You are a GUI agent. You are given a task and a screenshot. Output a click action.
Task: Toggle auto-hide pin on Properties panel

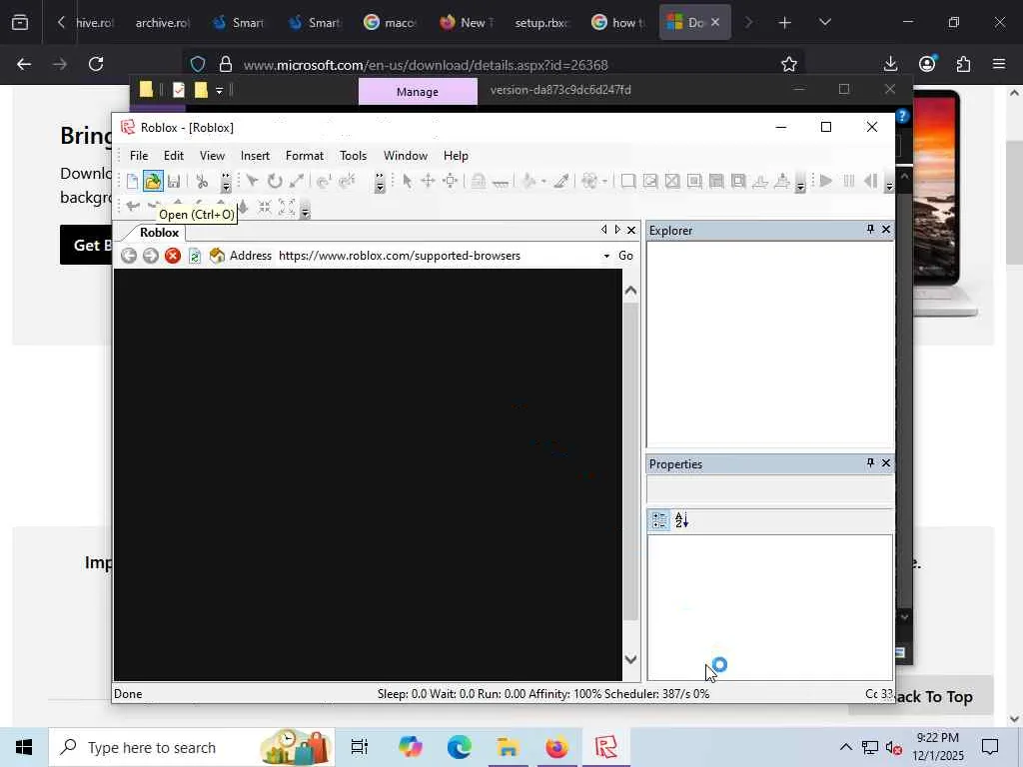tap(870, 463)
